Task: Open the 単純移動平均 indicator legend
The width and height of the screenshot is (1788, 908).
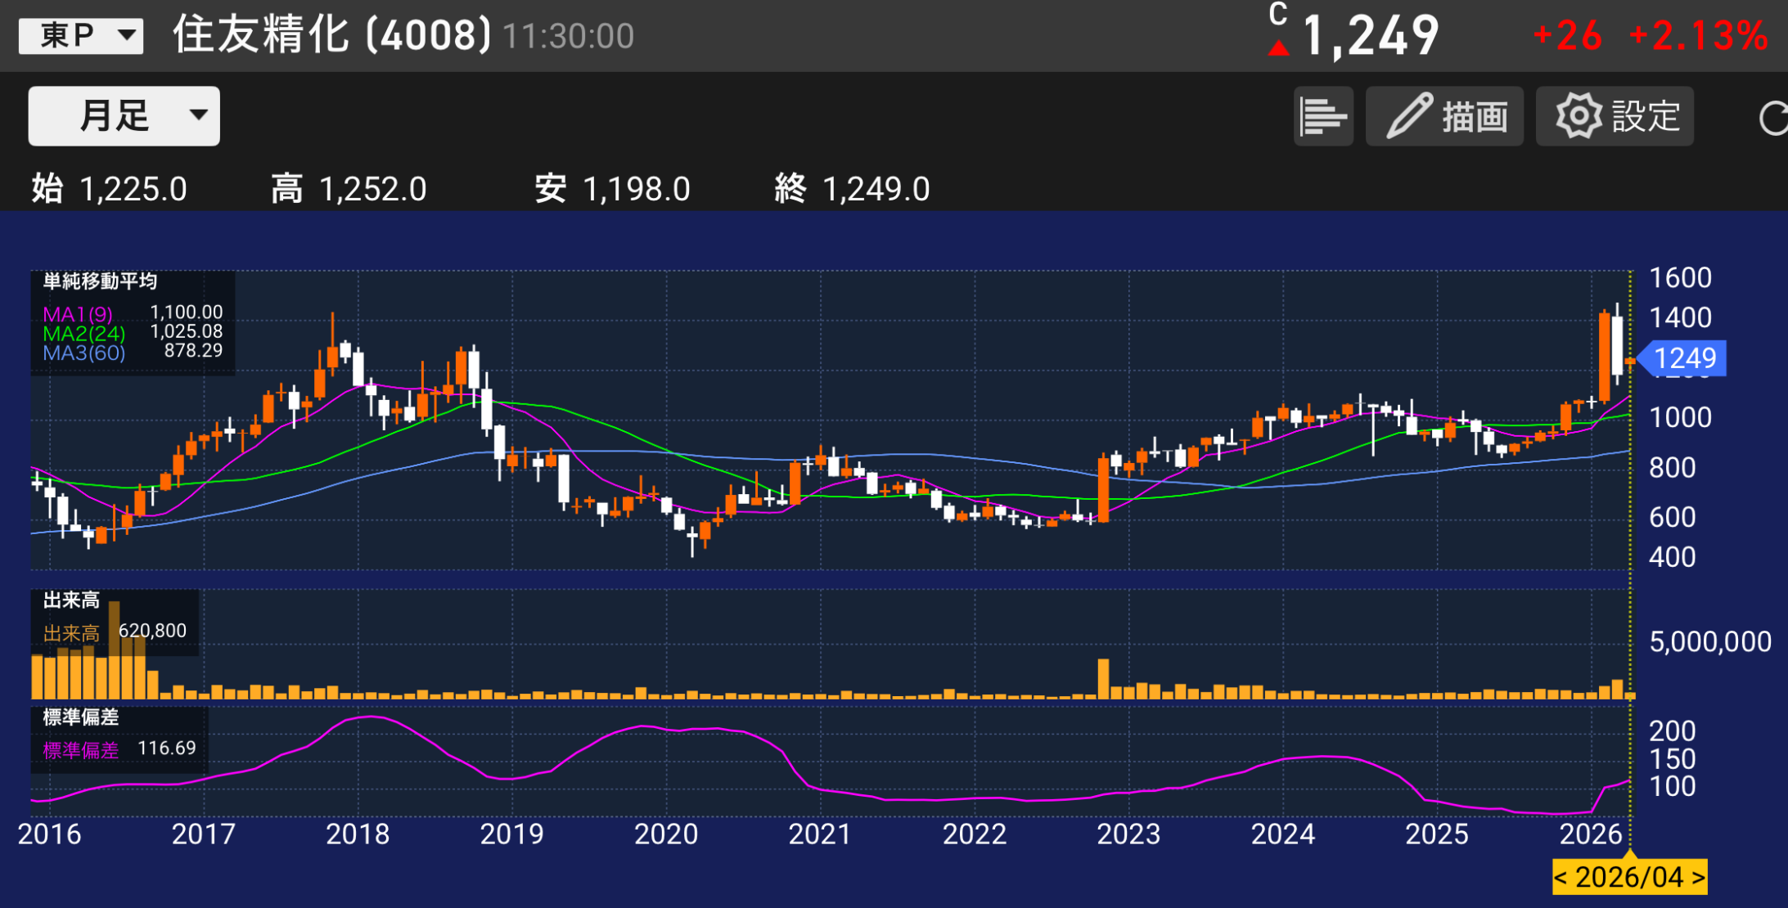Action: click(x=100, y=281)
